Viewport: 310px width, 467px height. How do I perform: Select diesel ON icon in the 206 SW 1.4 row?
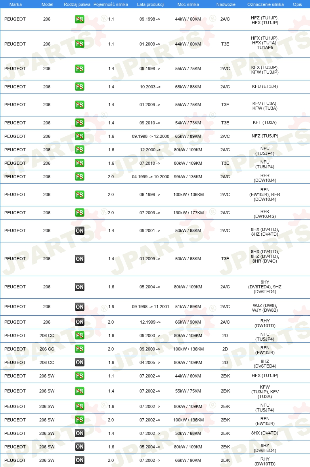coord(79,433)
